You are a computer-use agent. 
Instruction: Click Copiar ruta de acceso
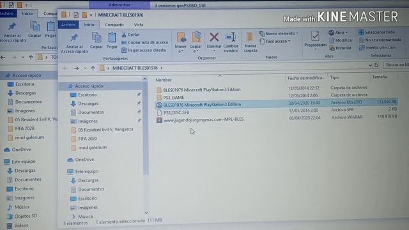145,42
